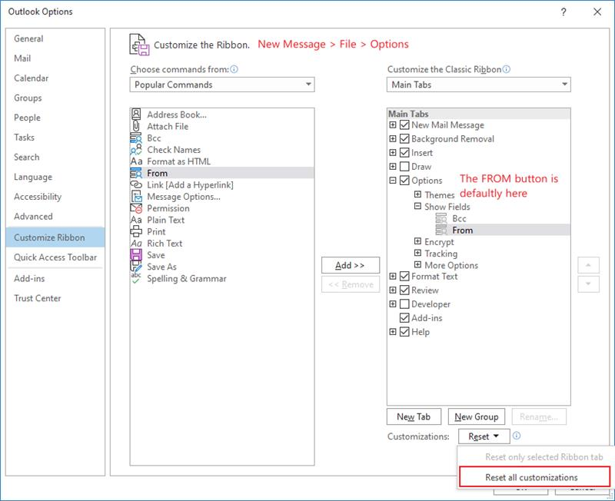615x501 pixels.
Task: Click the help question mark icon
Action: (x=563, y=12)
